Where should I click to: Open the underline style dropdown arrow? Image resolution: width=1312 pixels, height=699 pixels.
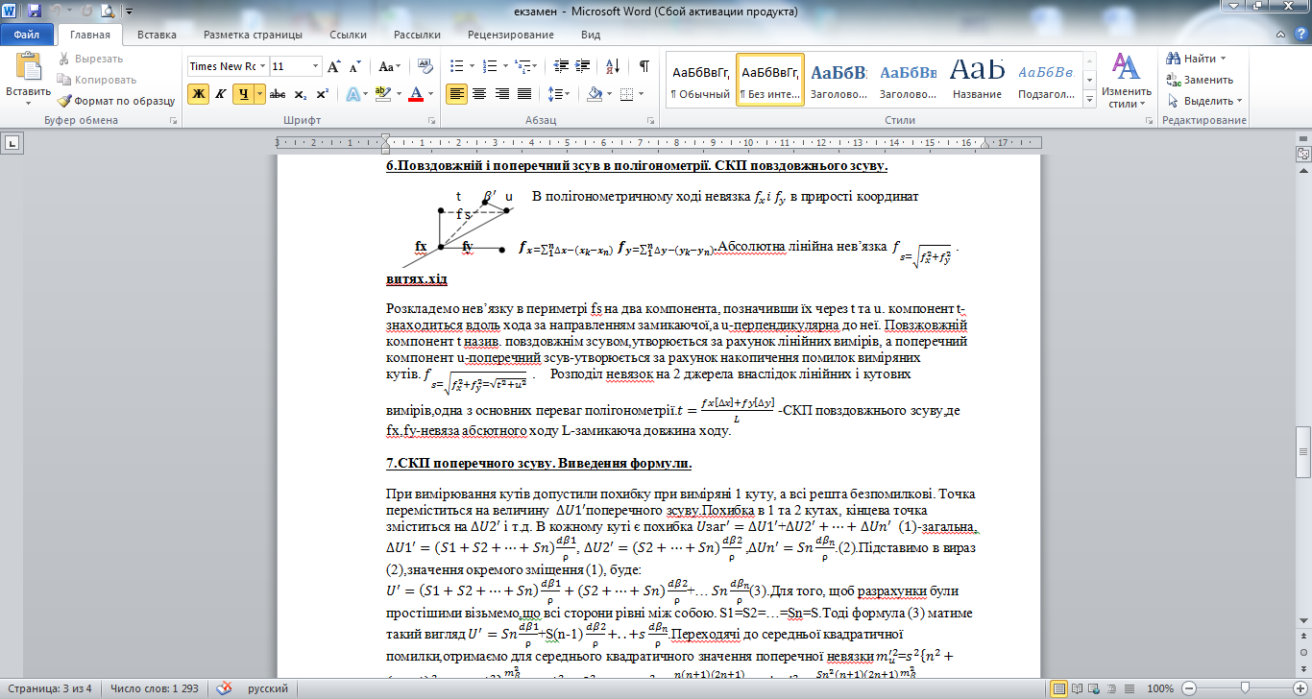(x=260, y=94)
